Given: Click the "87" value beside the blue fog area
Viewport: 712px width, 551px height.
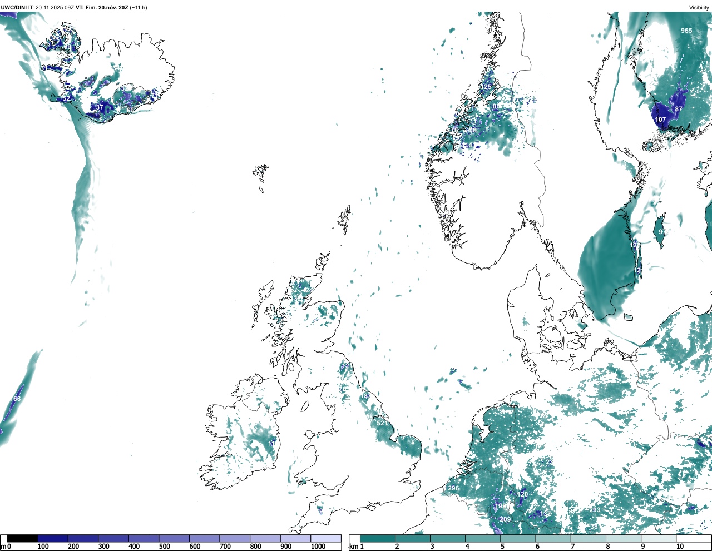Looking at the screenshot, I should (x=679, y=109).
